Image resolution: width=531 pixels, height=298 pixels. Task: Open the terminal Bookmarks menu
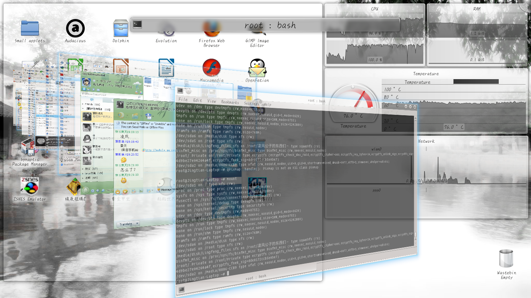click(x=230, y=102)
